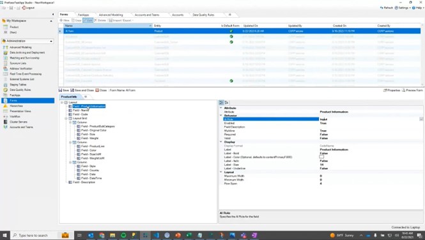This screenshot has height=240, width=425.
Task: Open Advanced Modeling in Administration sidebar
Action: tap(20, 47)
